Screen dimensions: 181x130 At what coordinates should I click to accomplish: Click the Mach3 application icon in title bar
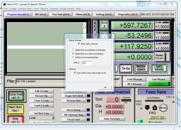pos(4,4)
